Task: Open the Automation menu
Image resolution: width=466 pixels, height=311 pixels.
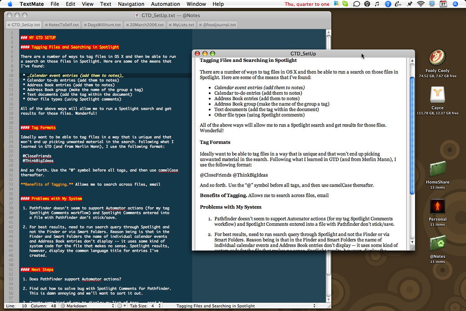Action: 165,4
